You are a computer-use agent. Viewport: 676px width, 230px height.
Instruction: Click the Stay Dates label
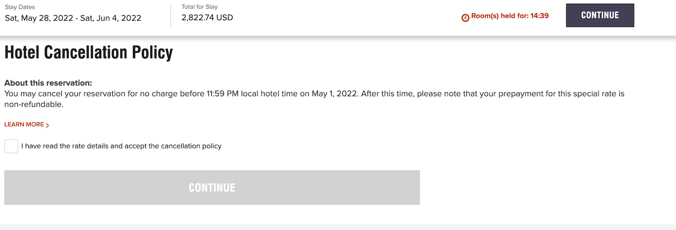[20, 7]
